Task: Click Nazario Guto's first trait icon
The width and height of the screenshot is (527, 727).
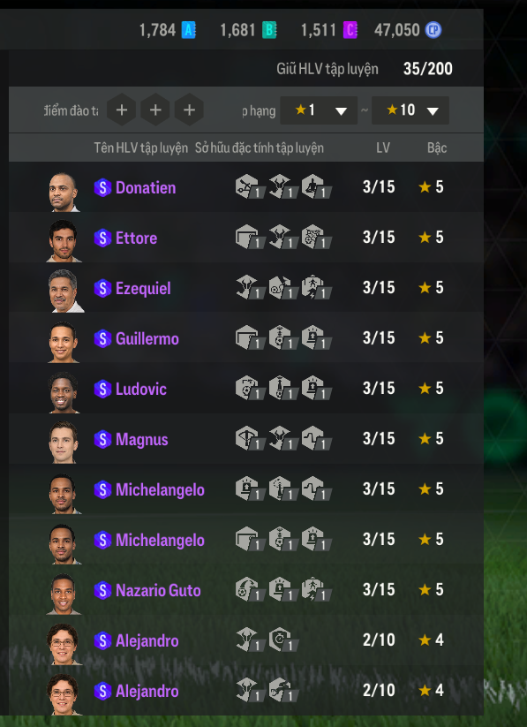Action: 250,590
